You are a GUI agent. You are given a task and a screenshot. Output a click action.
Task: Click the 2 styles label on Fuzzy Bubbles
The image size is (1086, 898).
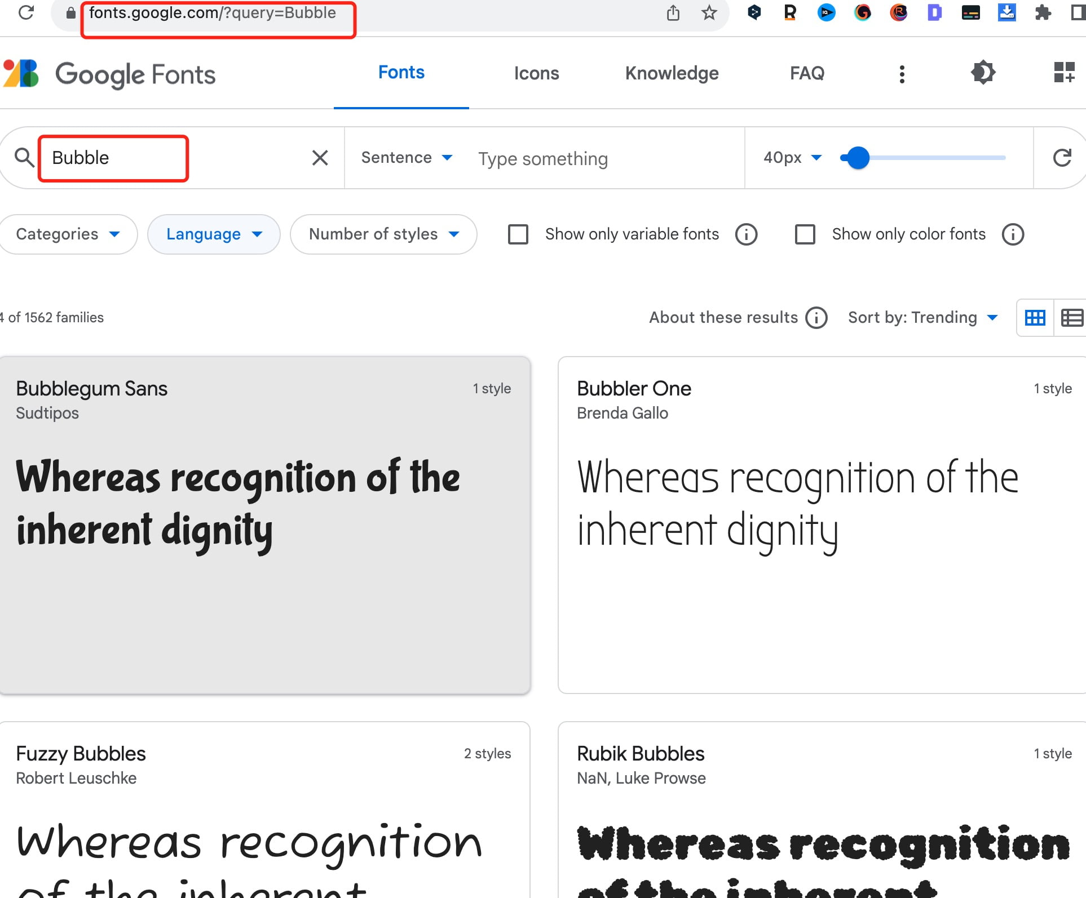(487, 754)
